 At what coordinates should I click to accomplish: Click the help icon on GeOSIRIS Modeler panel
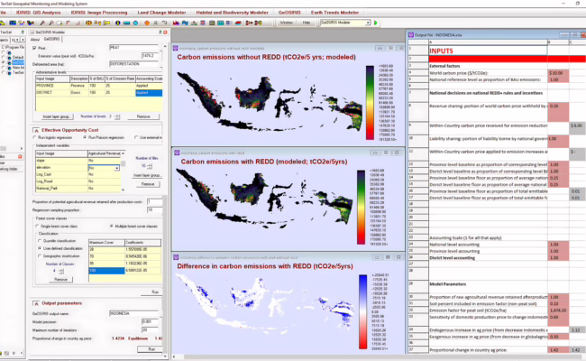[160, 32]
